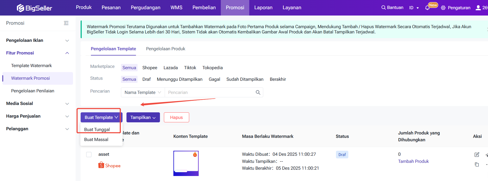Viewport: 488px width, 181px height.
Task: Filter status by Draf
Action: coord(147,79)
